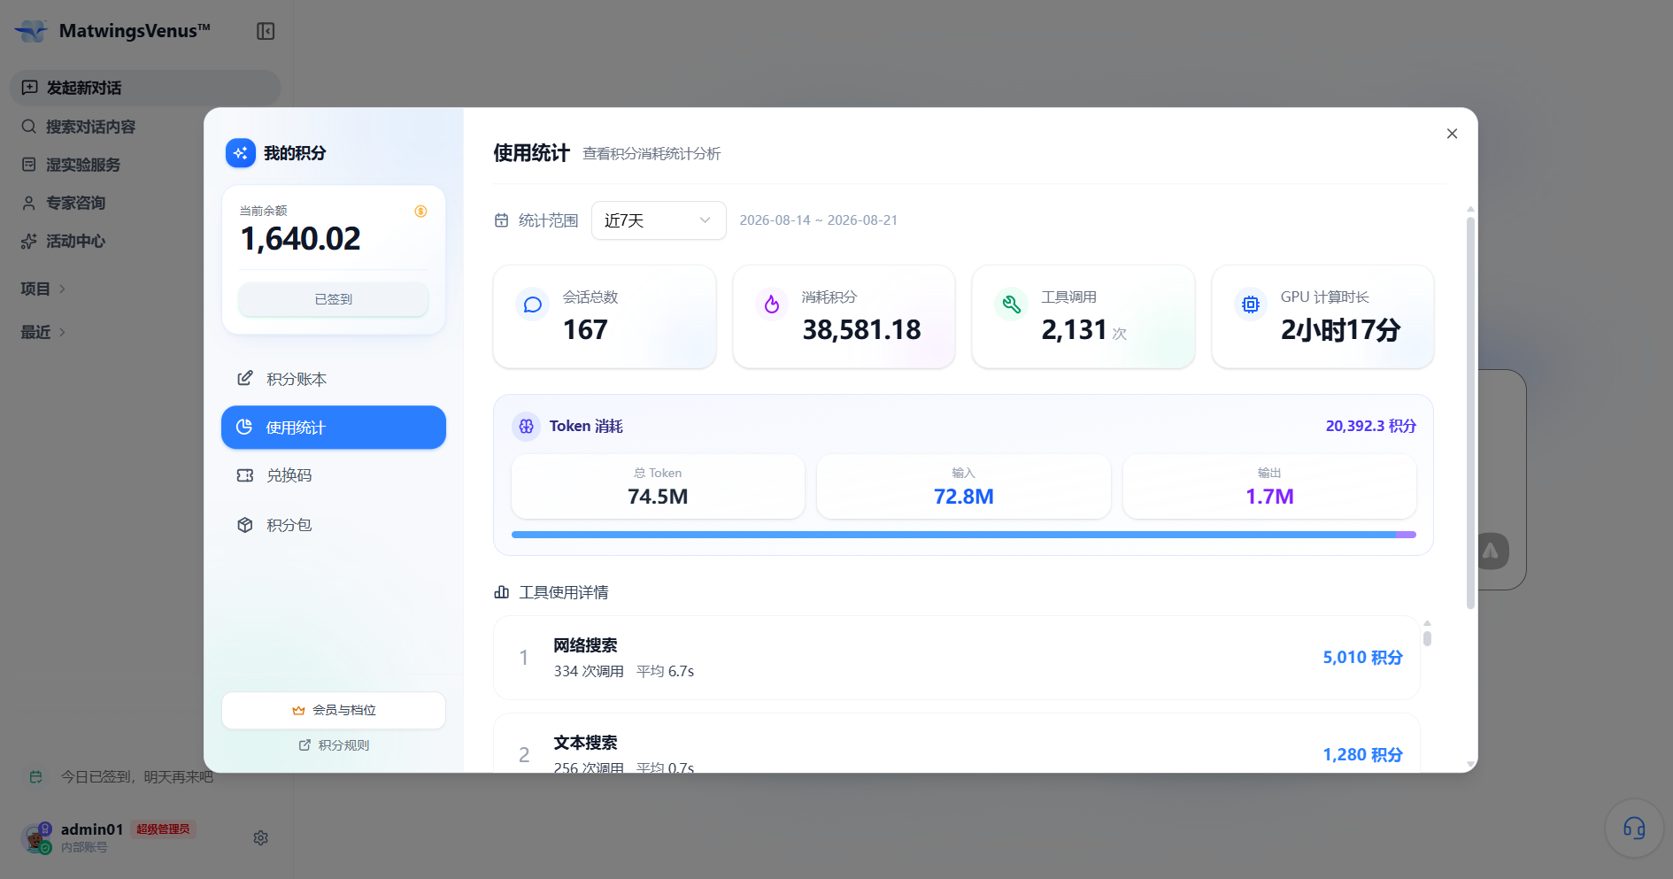Click the MatwingsVenus logo icon
The height and width of the screenshot is (879, 1673).
pyautogui.click(x=31, y=31)
